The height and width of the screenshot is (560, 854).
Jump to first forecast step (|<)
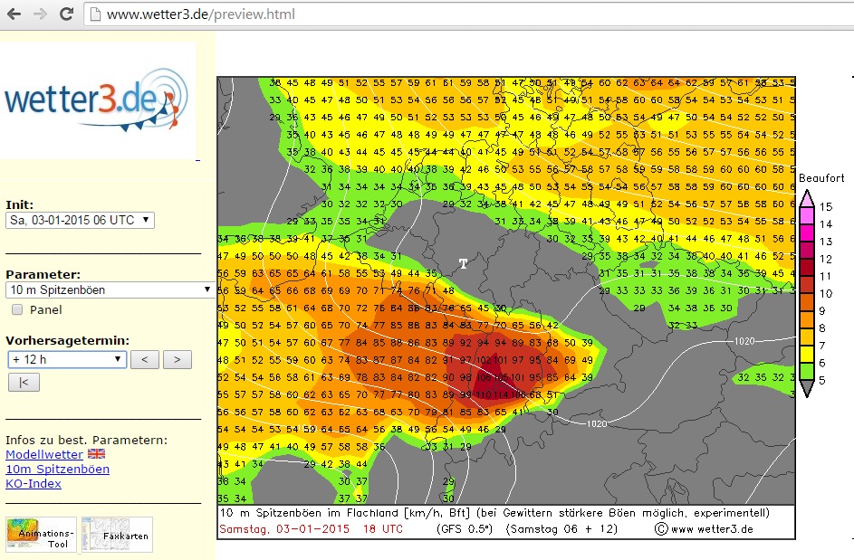tap(23, 383)
